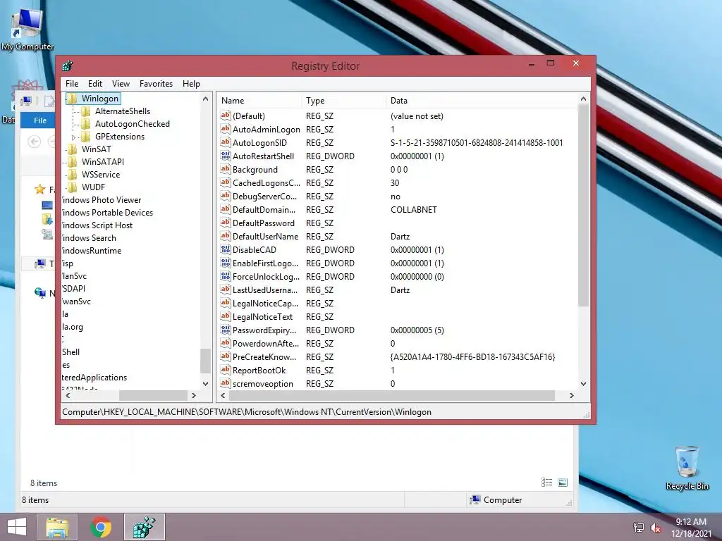Viewport: 722px width, 541px height.
Task: Click the tree pane scroll up arrow
Action: (x=205, y=99)
